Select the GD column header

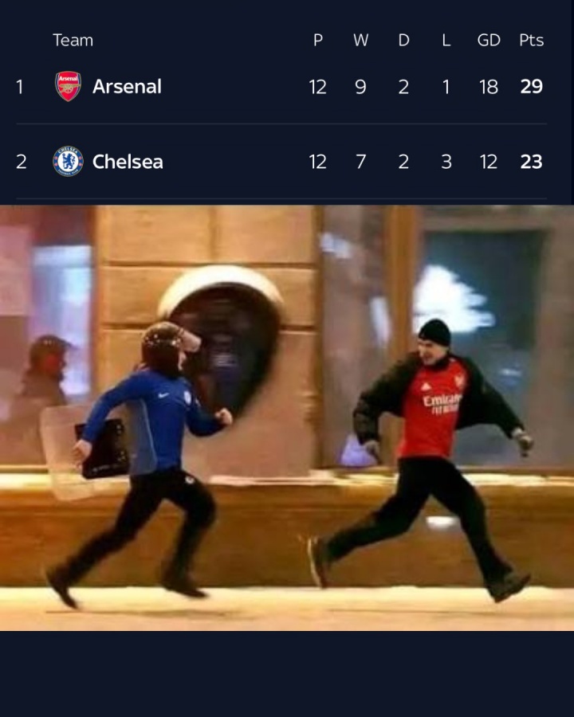click(489, 41)
